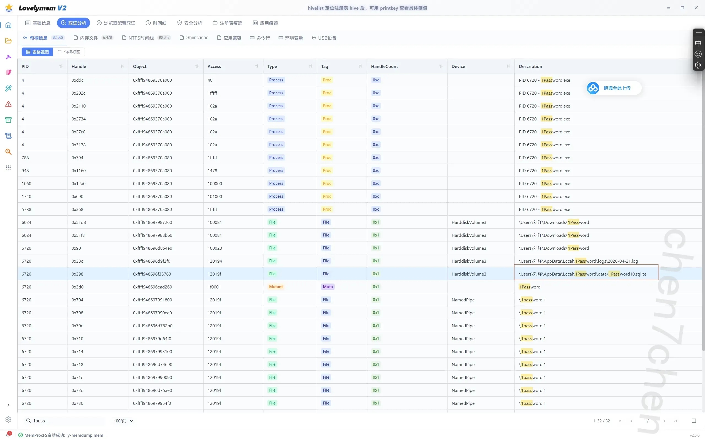Switch to 句柄视图 handle view
The width and height of the screenshot is (705, 440).
pos(69,52)
